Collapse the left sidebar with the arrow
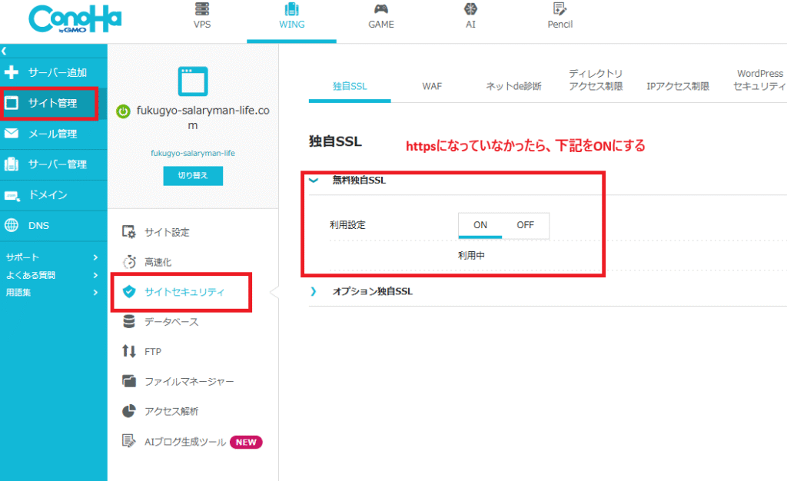 [4, 51]
